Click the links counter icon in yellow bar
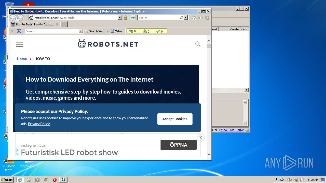 [x=131, y=31]
